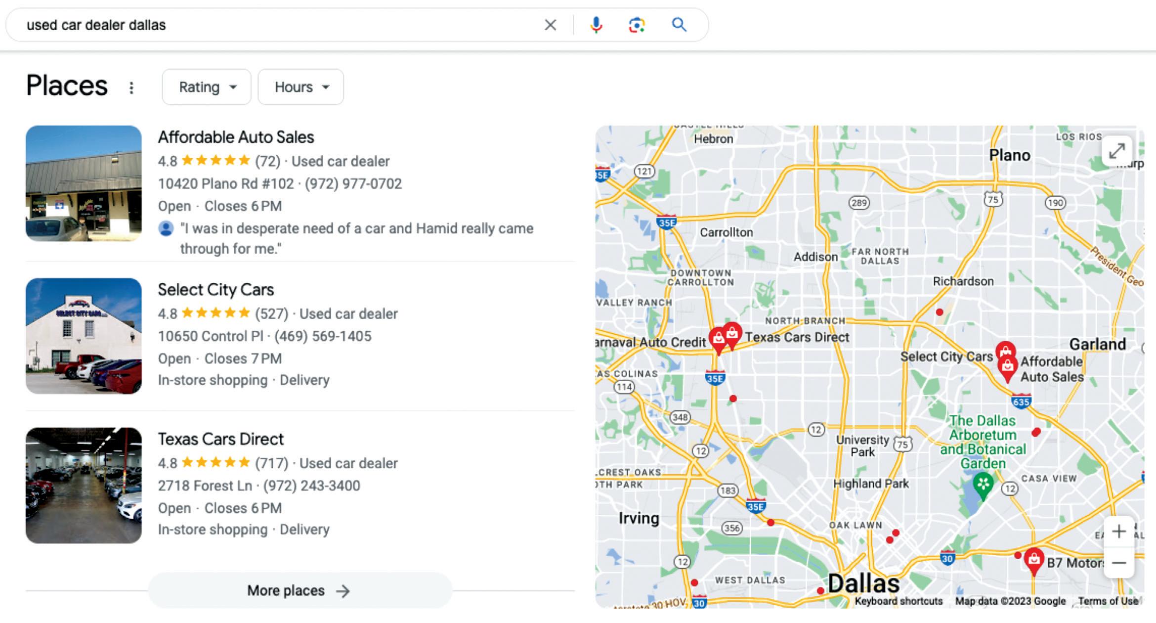Open map Keyboard shortcuts link

(899, 601)
